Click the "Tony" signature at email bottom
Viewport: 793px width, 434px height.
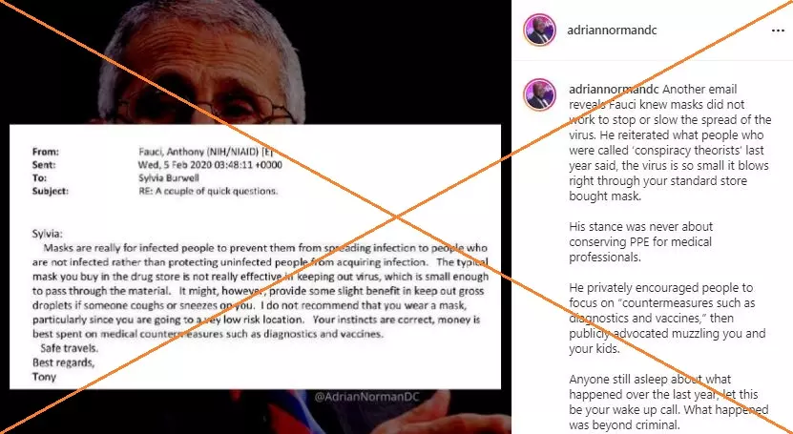(44, 377)
